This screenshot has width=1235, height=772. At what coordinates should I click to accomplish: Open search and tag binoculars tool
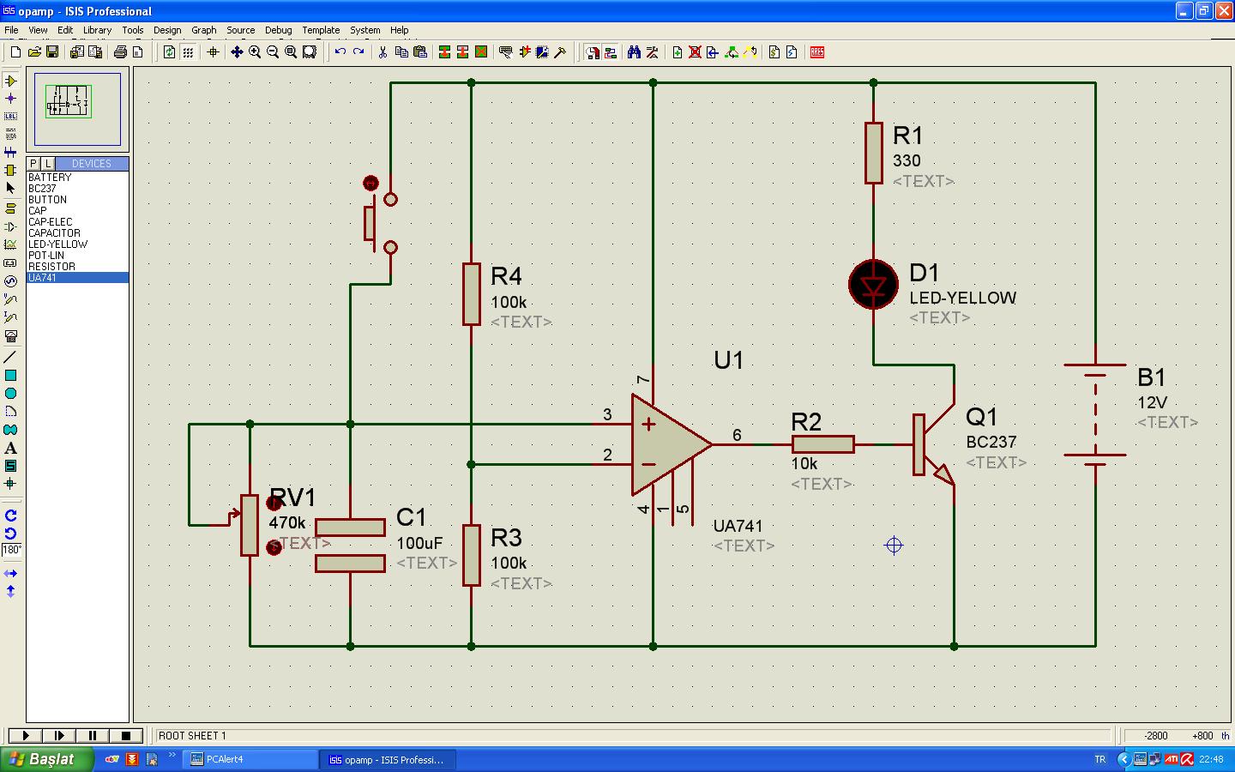click(634, 52)
